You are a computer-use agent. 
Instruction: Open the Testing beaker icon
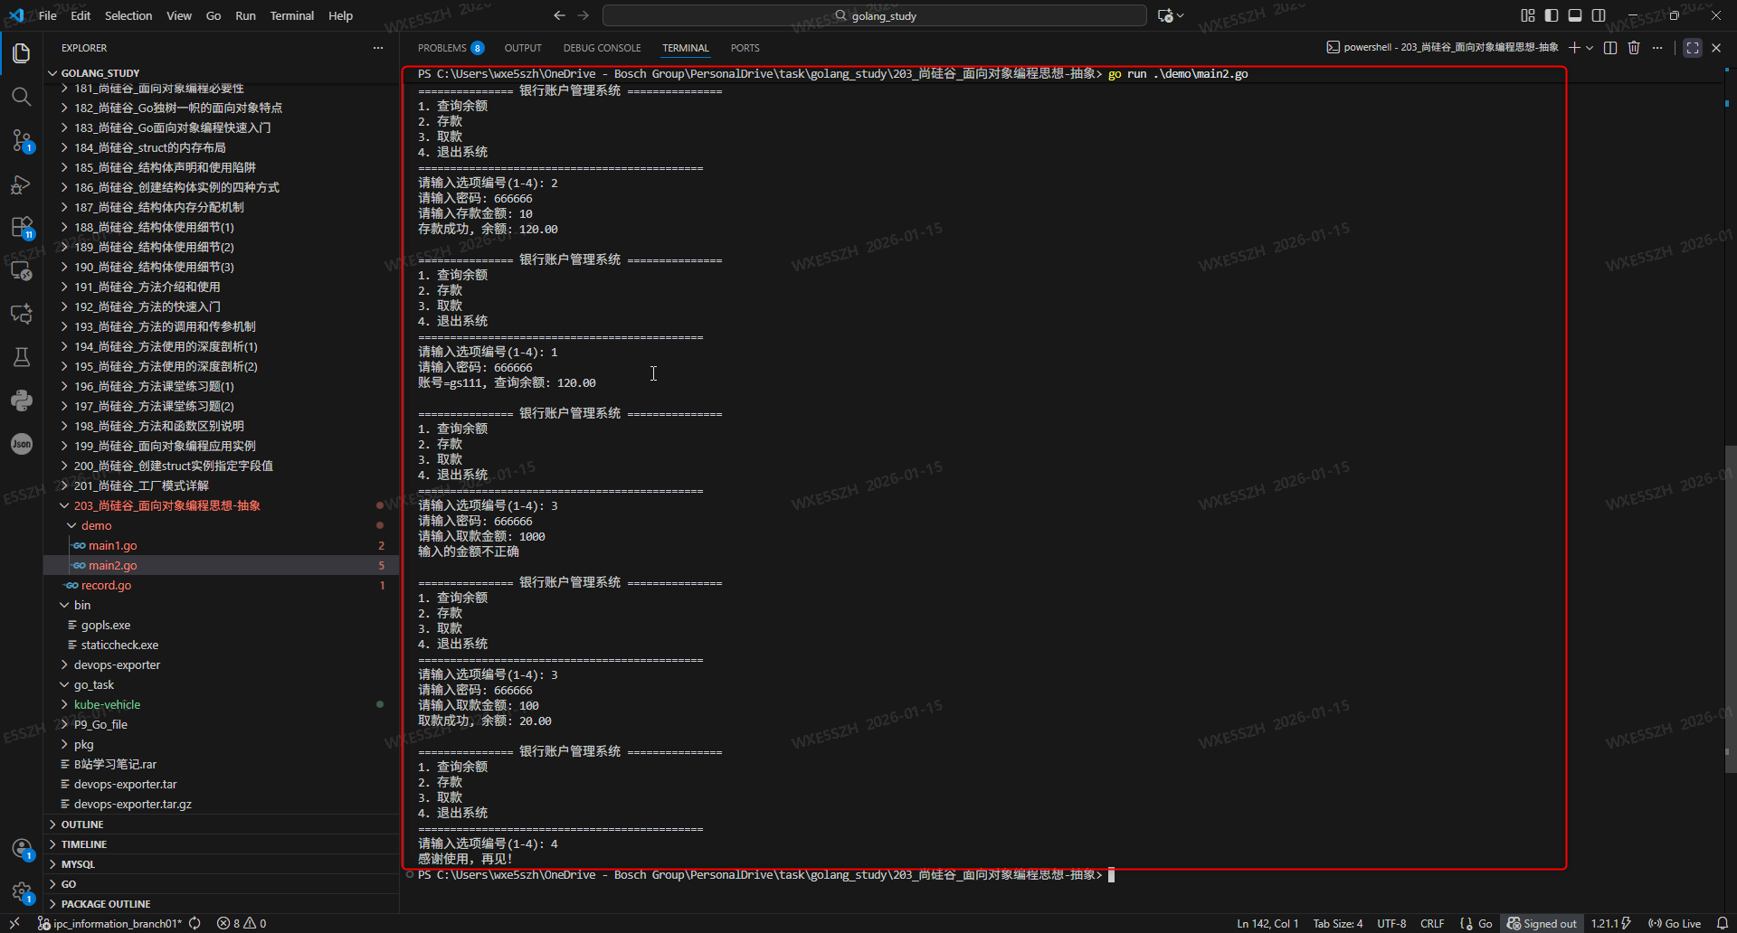(22, 357)
